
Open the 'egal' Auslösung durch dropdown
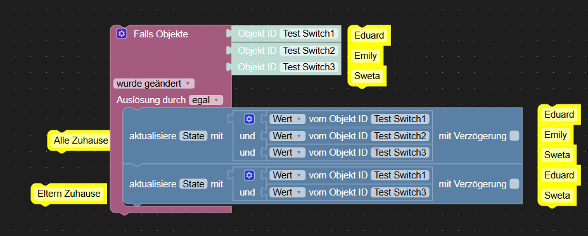tap(206, 100)
